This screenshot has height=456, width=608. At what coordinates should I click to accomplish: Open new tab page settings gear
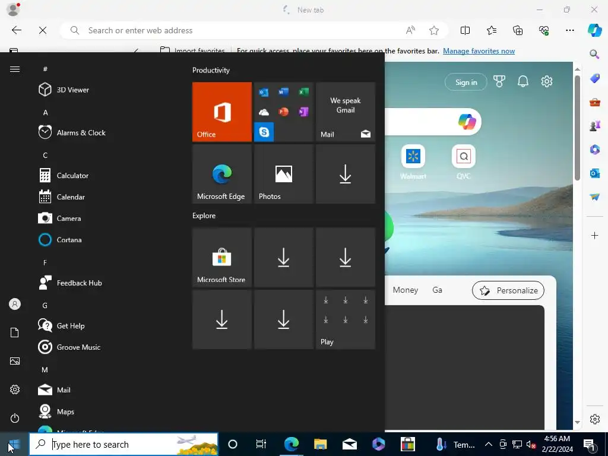tap(547, 81)
